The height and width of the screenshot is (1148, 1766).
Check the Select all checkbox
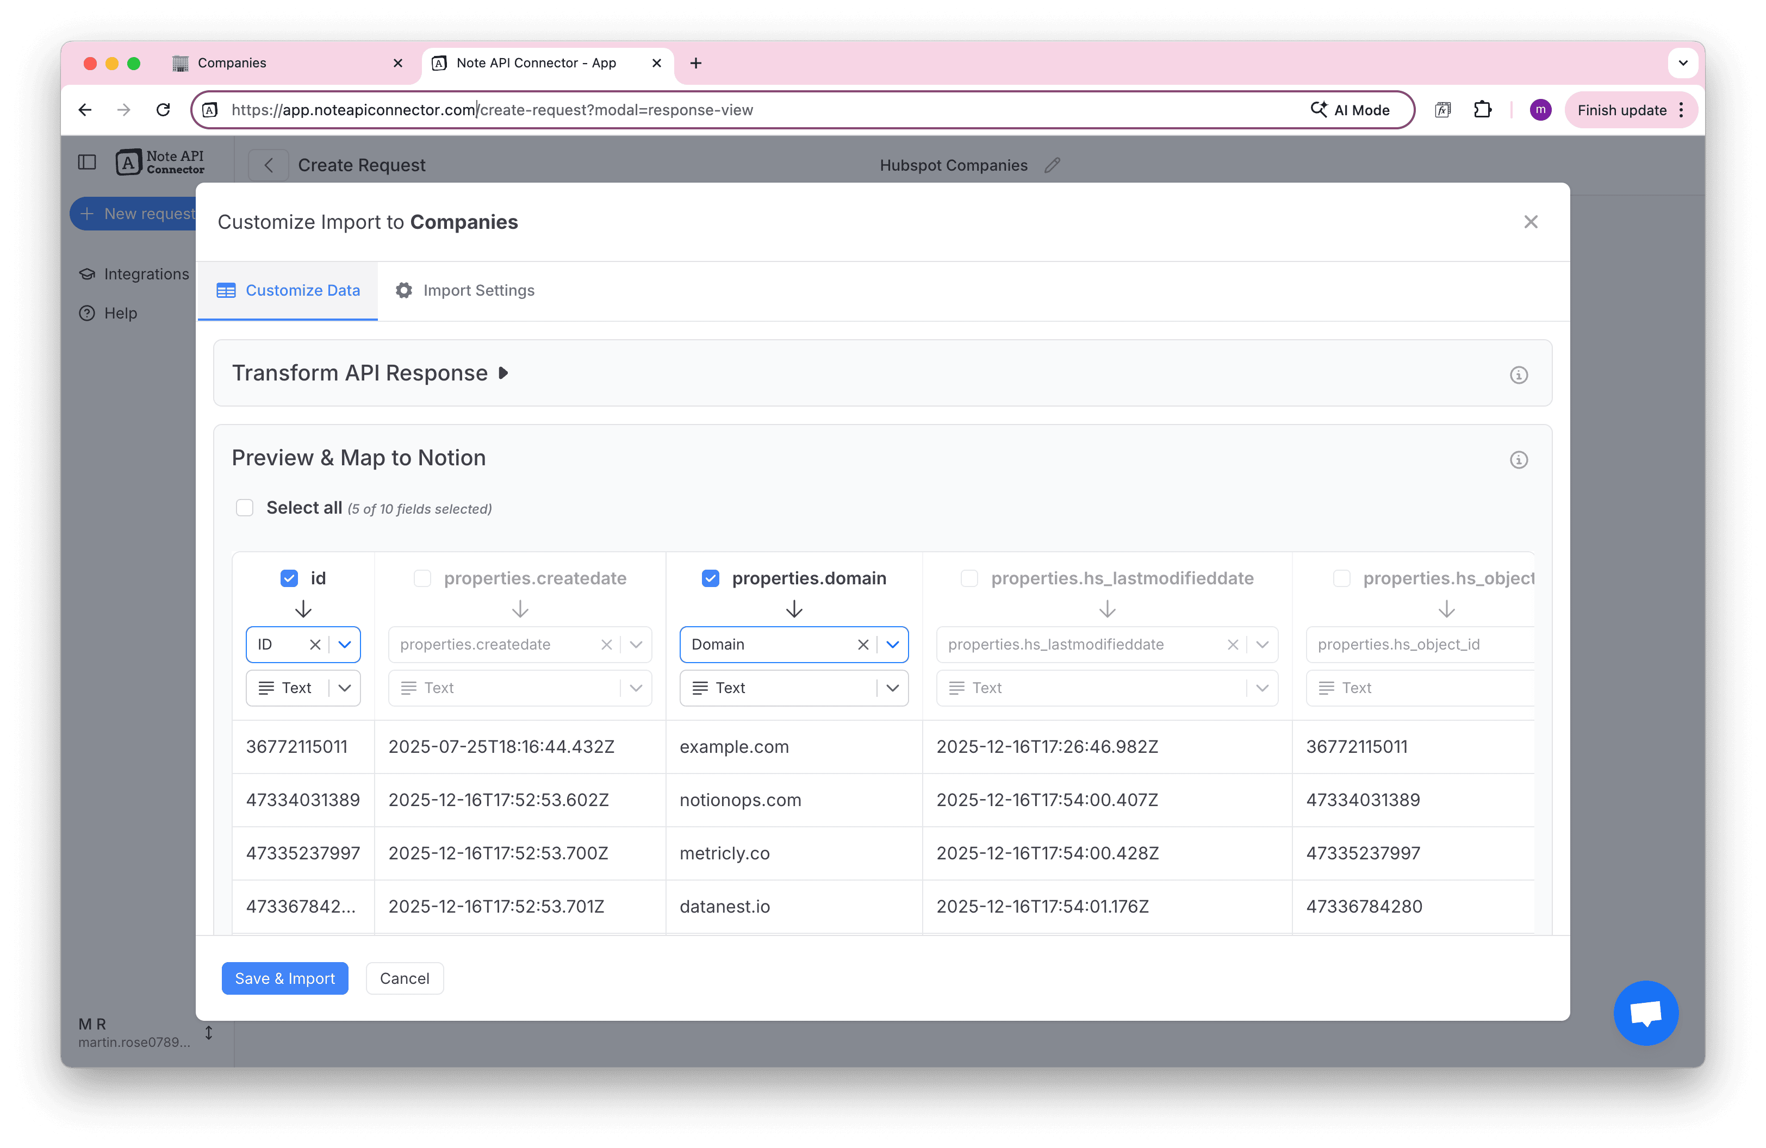(x=244, y=508)
